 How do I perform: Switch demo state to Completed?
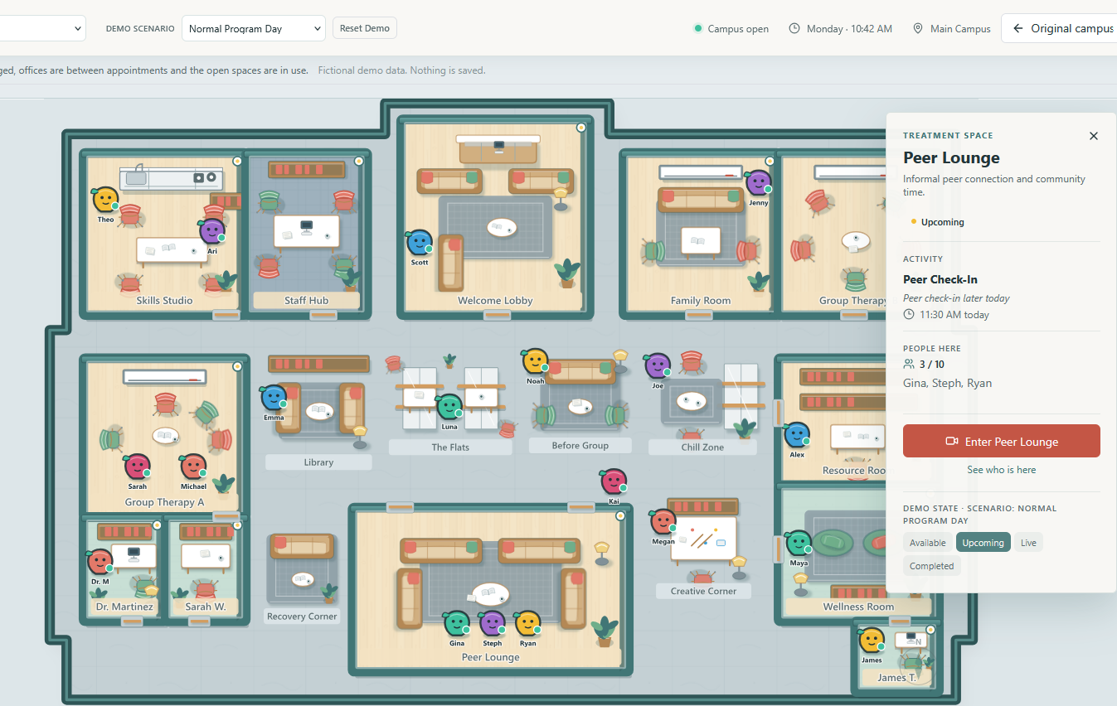932,566
